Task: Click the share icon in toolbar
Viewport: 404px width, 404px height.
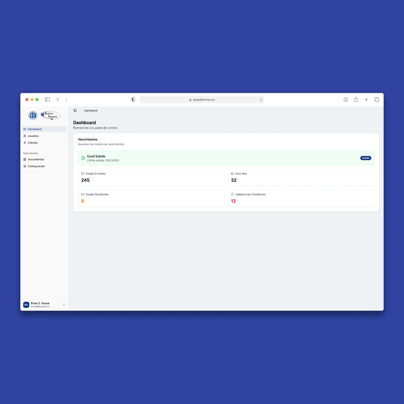Action: pyautogui.click(x=356, y=100)
